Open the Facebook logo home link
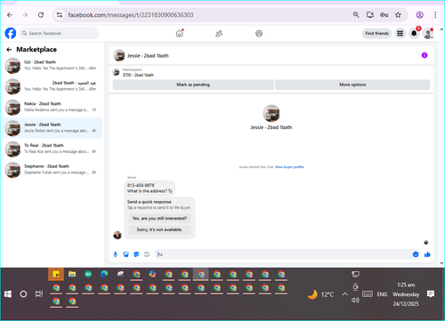This screenshot has width=445, height=321. click(x=11, y=33)
